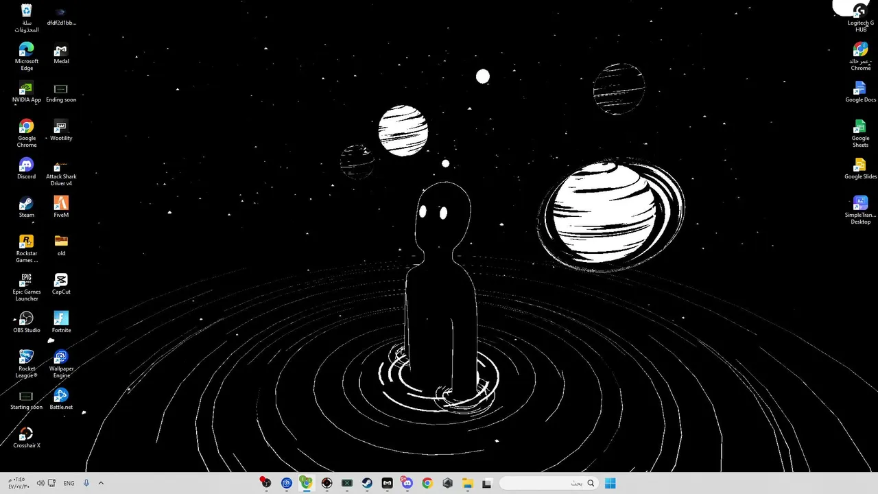This screenshot has width=878, height=494.
Task: Open the Recycle Bin desktop icon
Action: [27, 18]
